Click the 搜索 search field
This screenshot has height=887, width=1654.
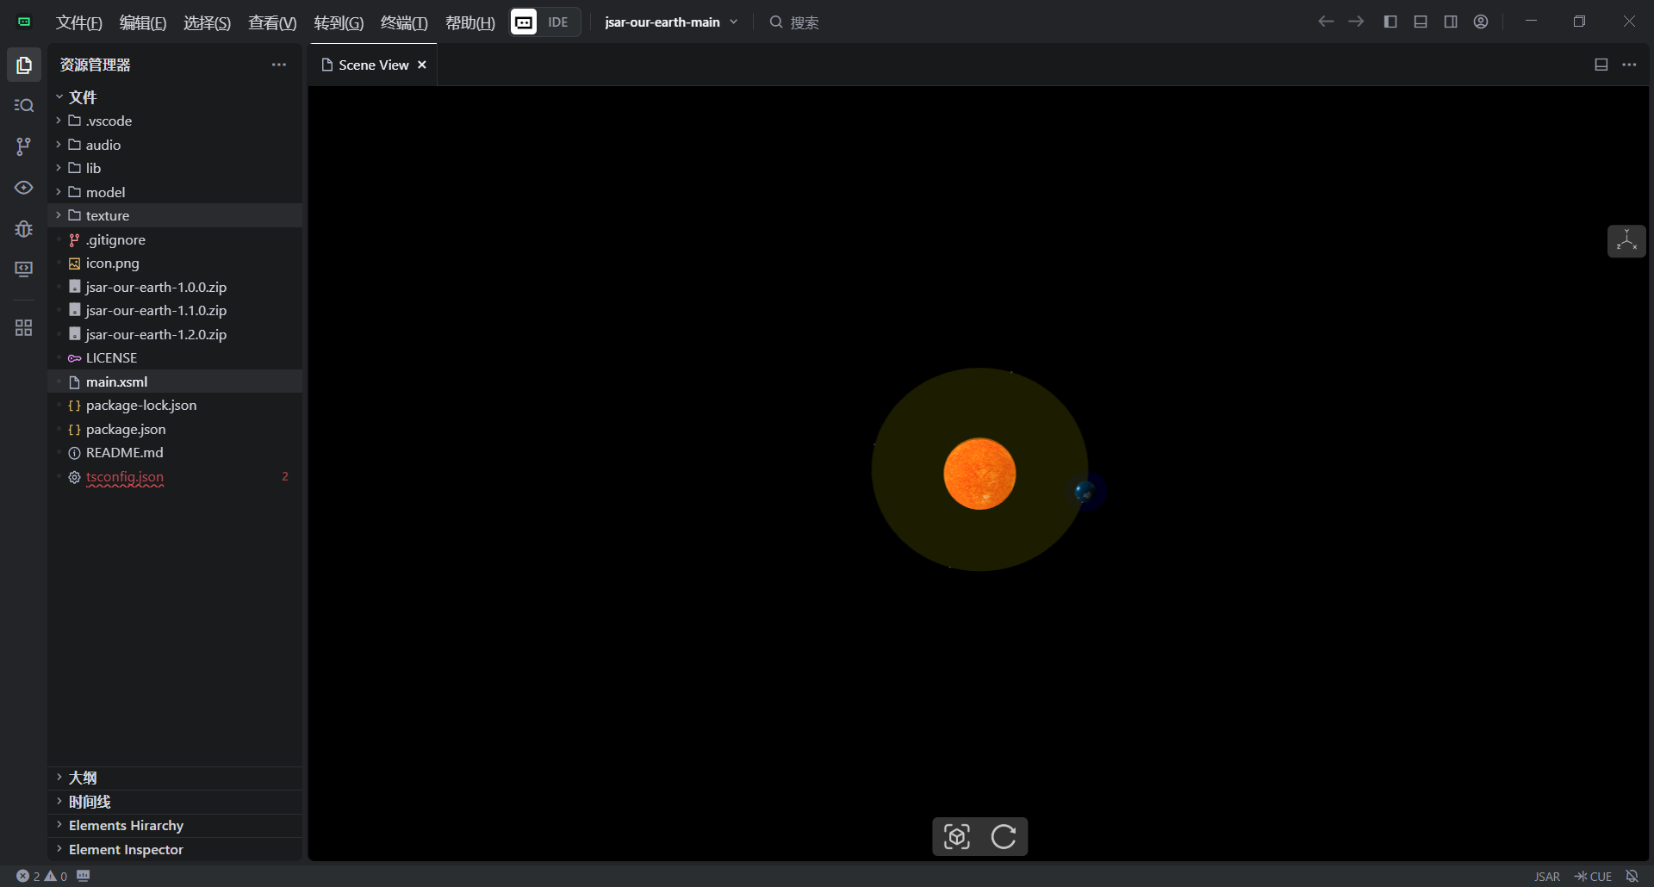coord(805,22)
